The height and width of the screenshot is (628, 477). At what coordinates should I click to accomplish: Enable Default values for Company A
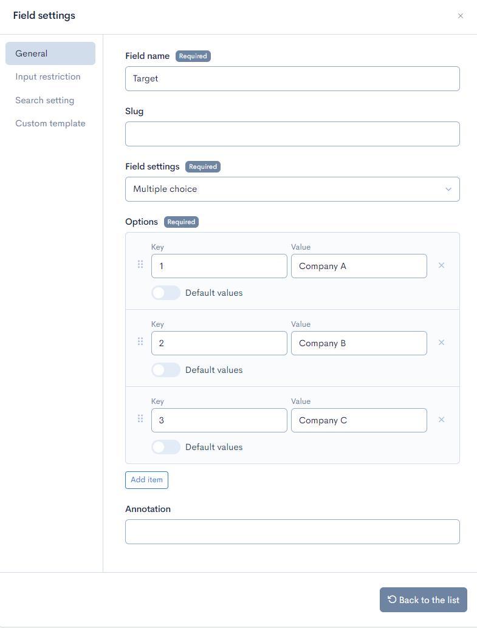[x=165, y=293]
